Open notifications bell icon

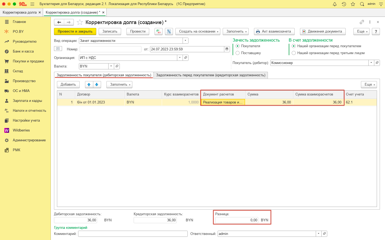click(x=335, y=4)
